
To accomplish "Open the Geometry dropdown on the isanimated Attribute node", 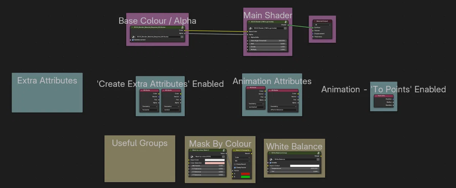I will point(256,104).
